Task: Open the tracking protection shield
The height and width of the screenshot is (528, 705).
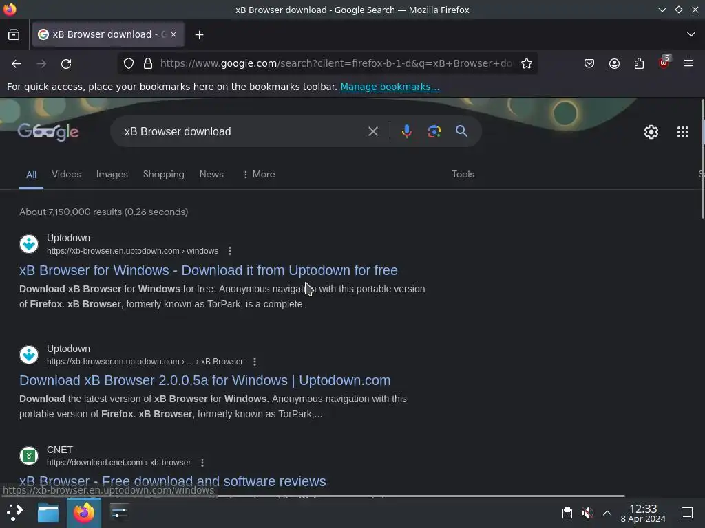Action: coord(129,64)
